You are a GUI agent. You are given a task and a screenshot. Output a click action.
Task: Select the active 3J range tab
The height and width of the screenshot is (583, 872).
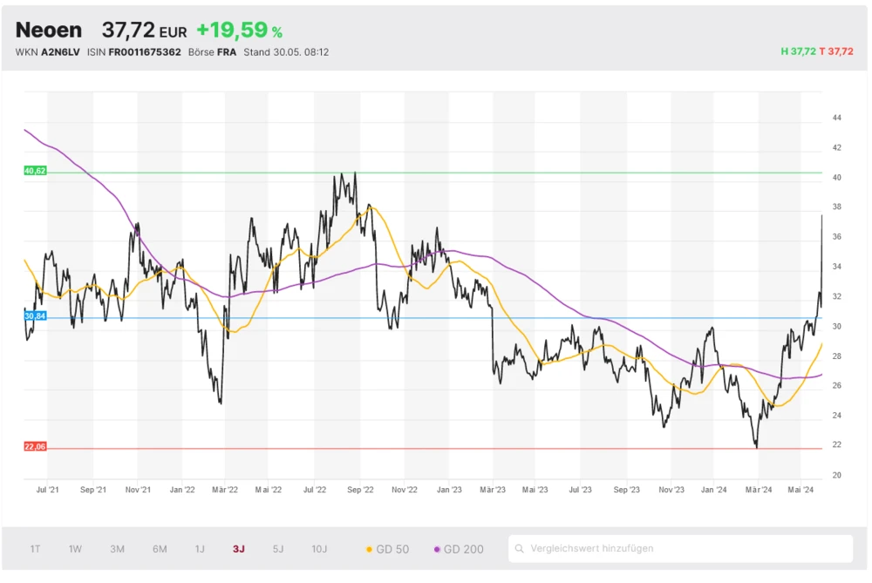coord(239,549)
